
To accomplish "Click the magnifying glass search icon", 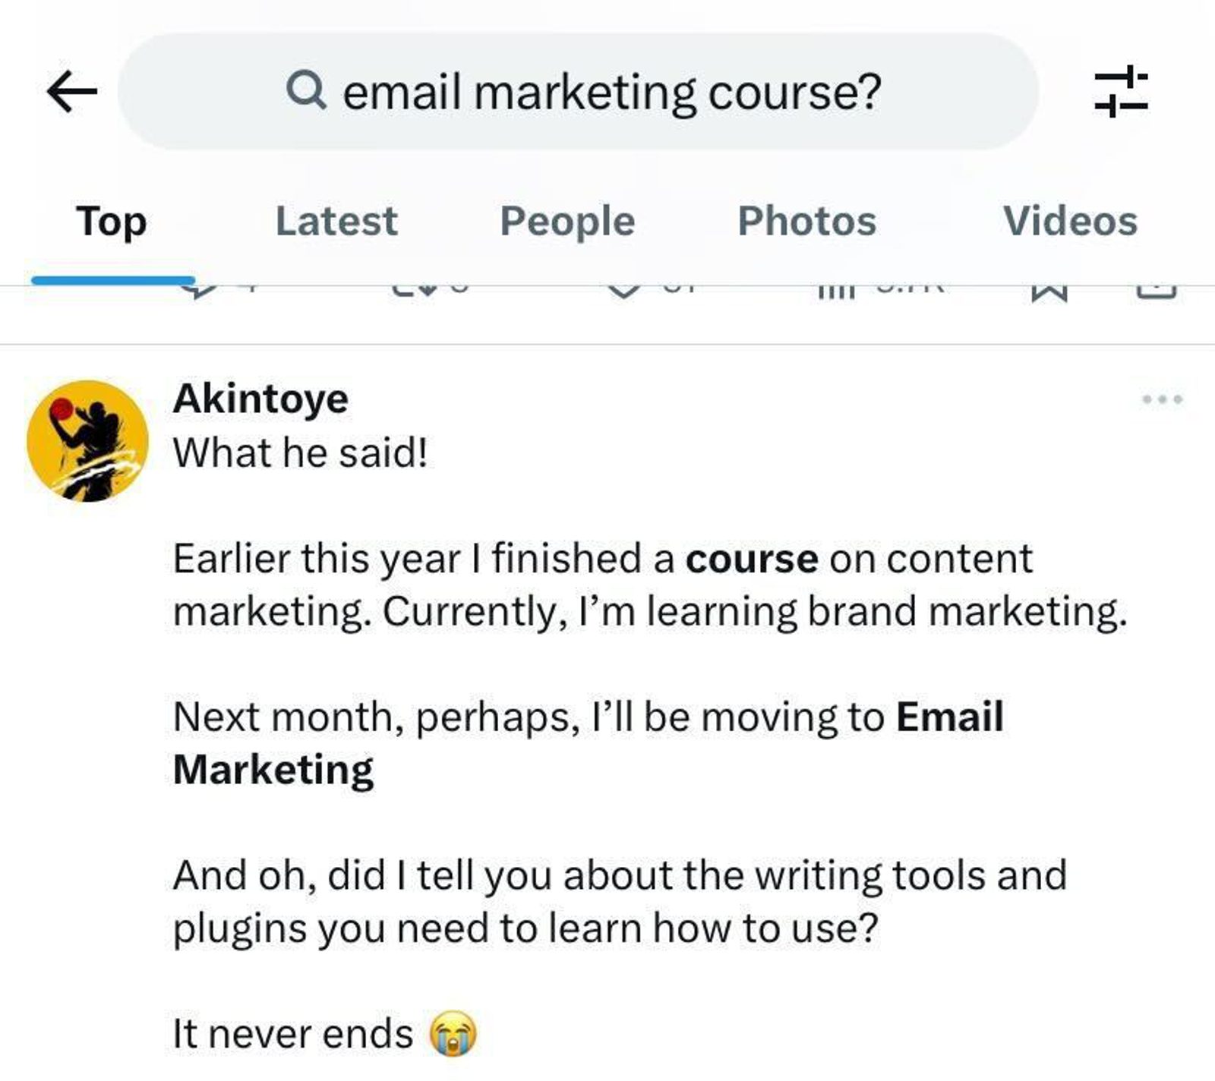I will coord(306,90).
